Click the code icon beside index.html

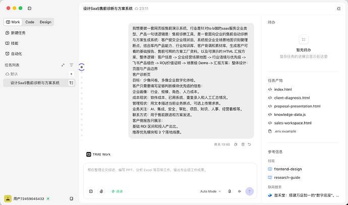(x=270, y=89)
